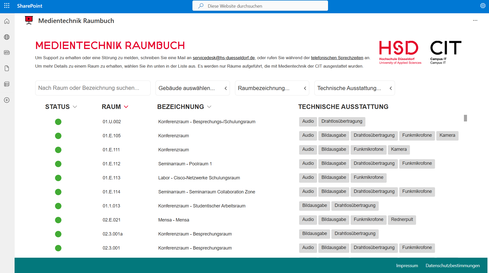The height and width of the screenshot is (273, 489).
Task: Open the Medientechnik Raumbuch site title
Action: pos(76,21)
